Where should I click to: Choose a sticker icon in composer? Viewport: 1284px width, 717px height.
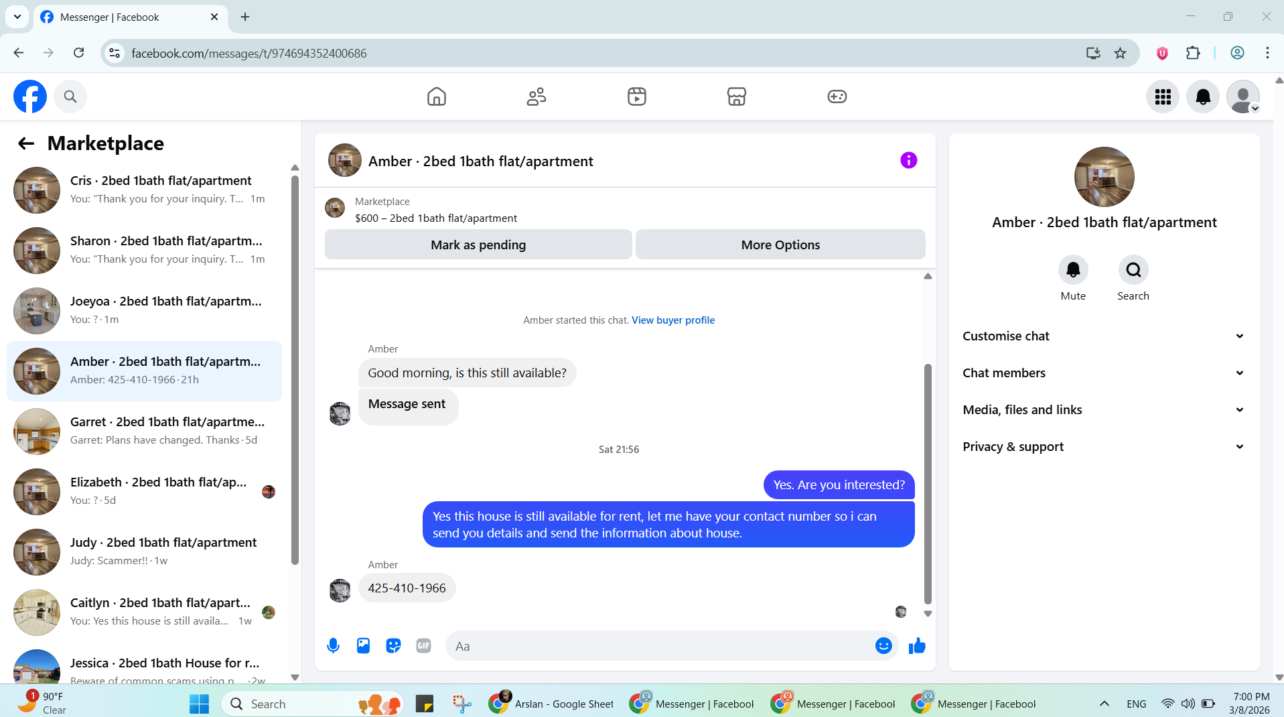pyautogui.click(x=393, y=646)
